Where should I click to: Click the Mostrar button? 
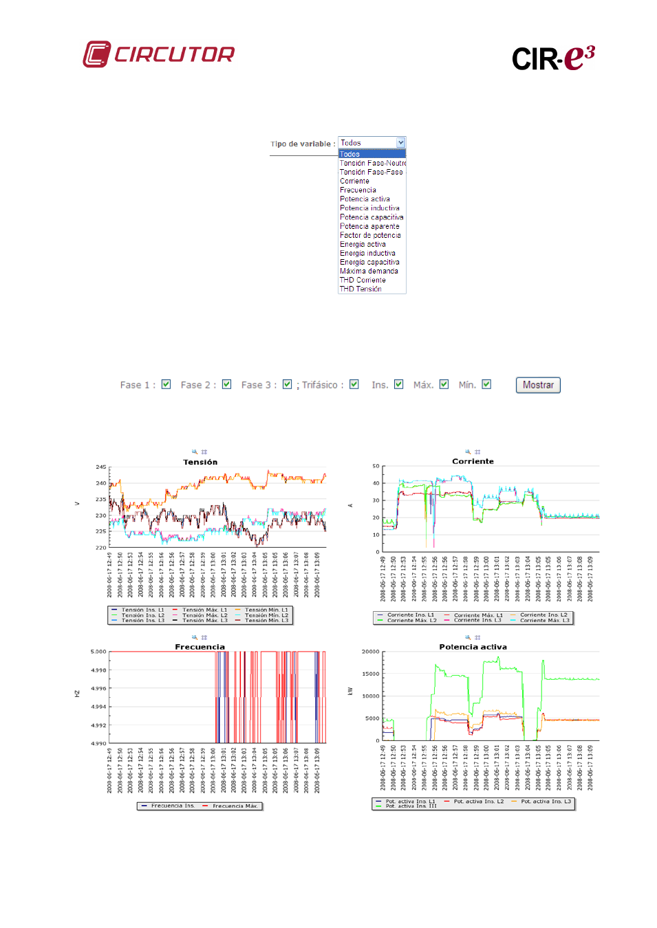pos(538,385)
